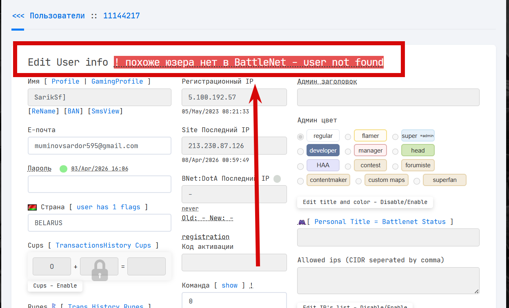Open the GamingProfile link
This screenshot has width=509, height=308.
click(117, 81)
